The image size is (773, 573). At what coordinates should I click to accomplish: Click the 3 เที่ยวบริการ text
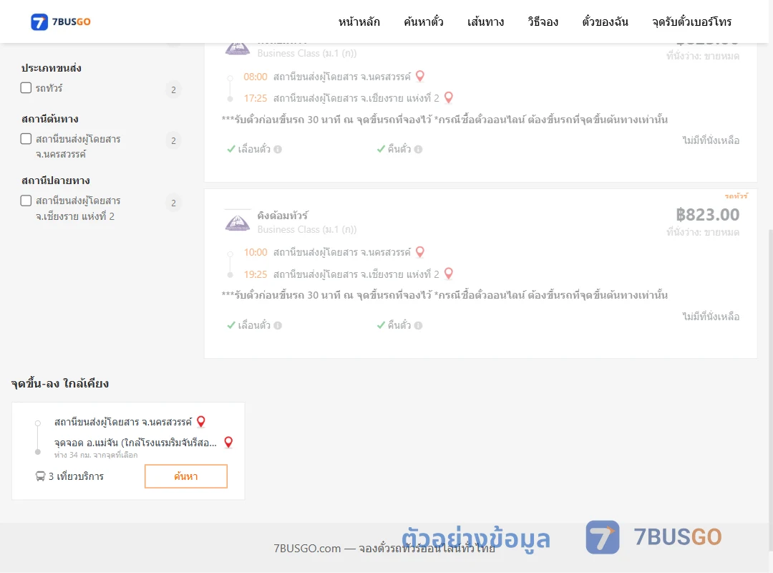point(76,476)
